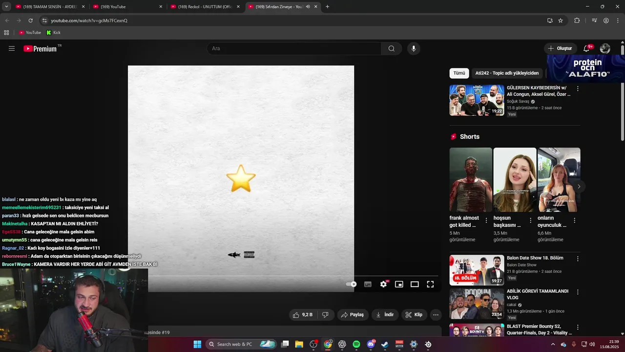Like the video with 9,2 B likes
This screenshot has height=352, width=625.
302,315
